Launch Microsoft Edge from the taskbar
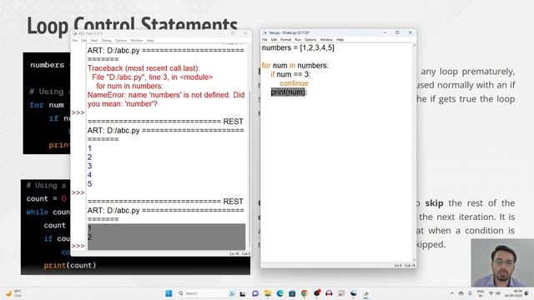The image size is (534, 300). [280, 293]
